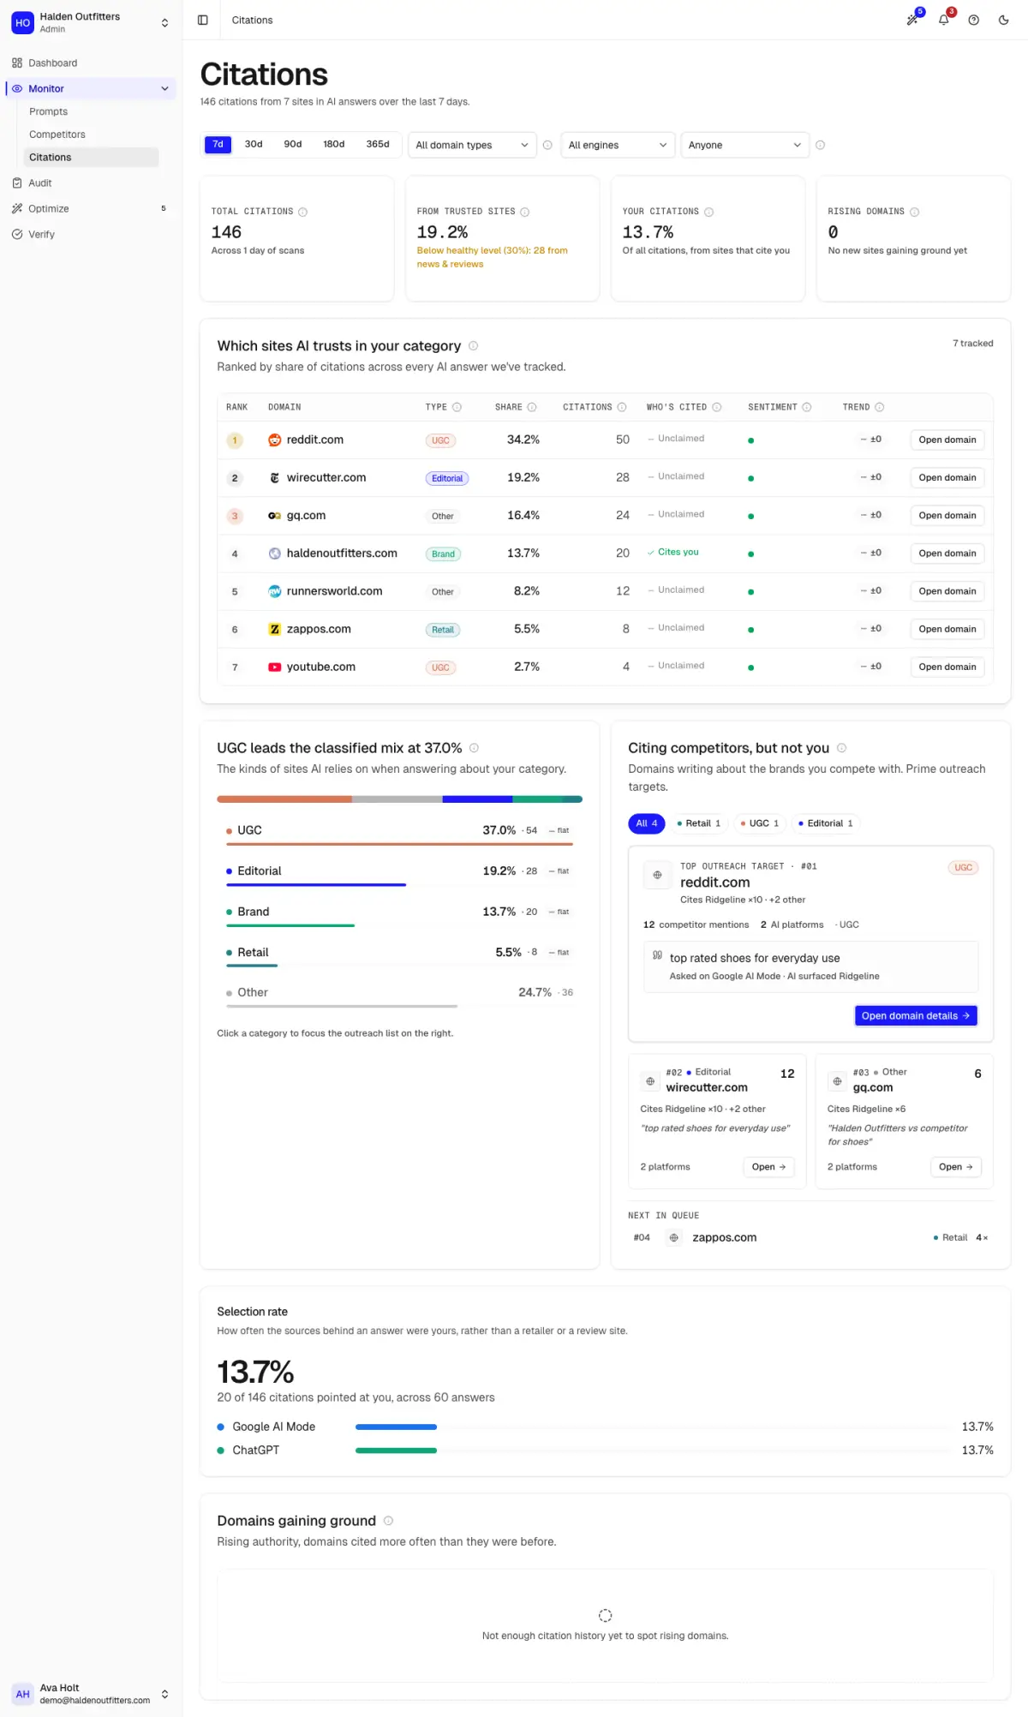Click the reddit.com favicon in table

click(x=274, y=440)
